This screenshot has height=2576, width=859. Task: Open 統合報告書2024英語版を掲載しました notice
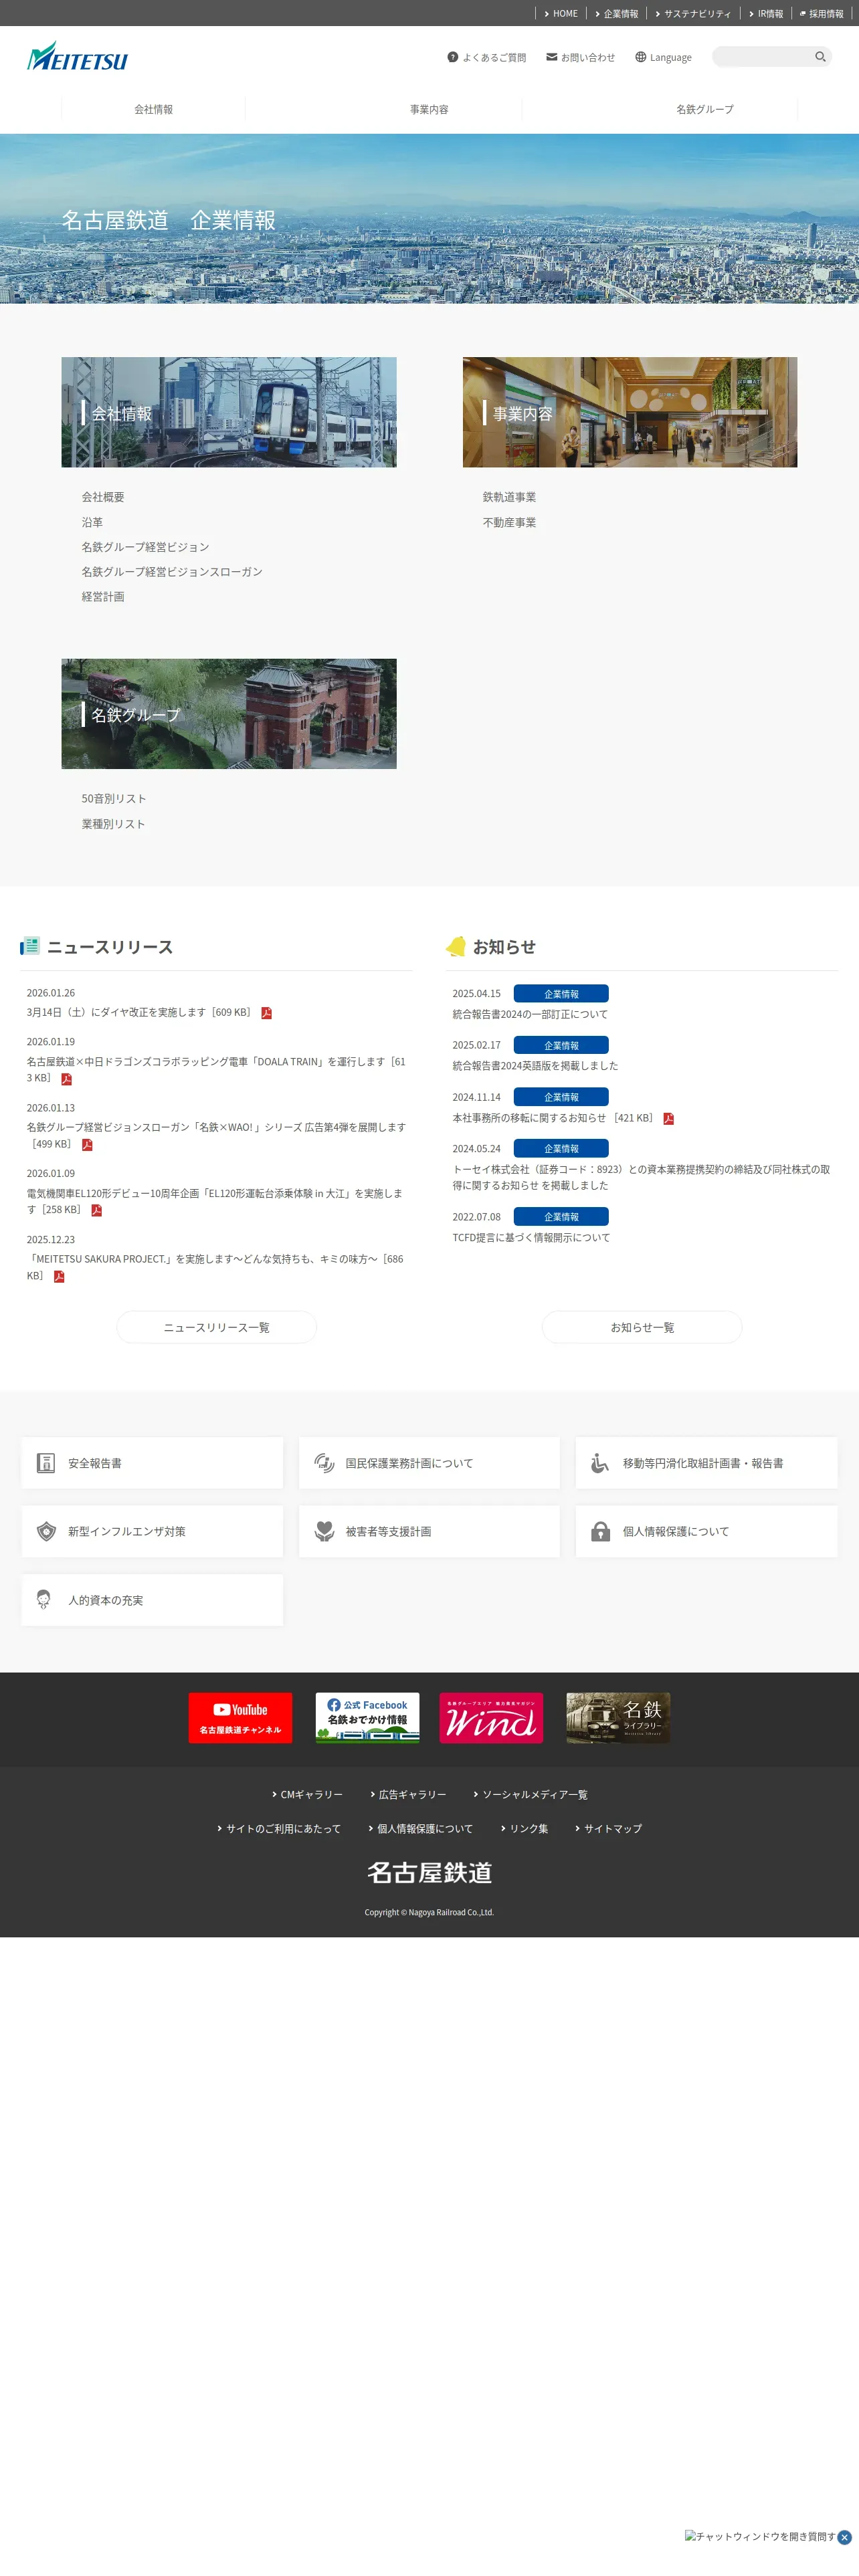pyautogui.click(x=535, y=1066)
